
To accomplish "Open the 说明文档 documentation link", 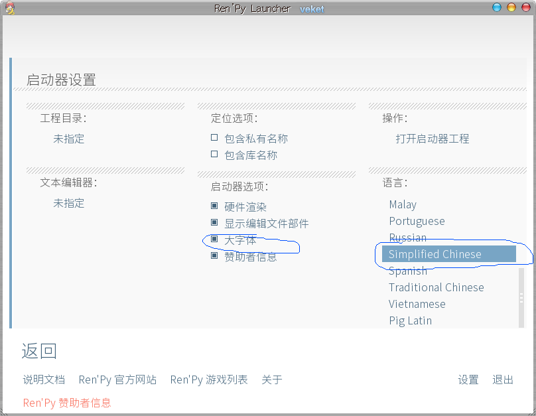I will point(44,380).
